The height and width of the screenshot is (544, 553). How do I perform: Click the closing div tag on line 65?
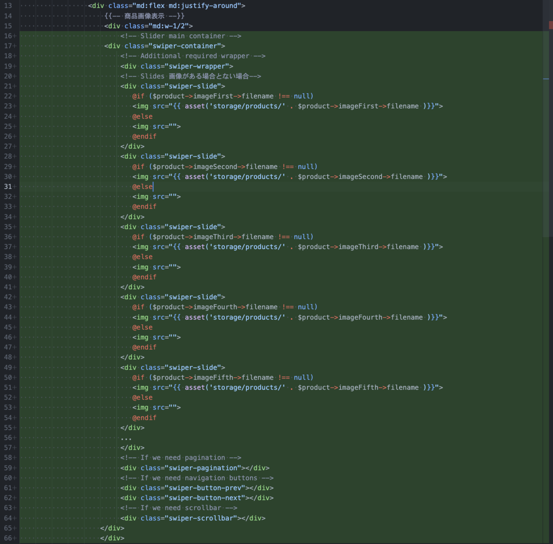[x=112, y=528]
